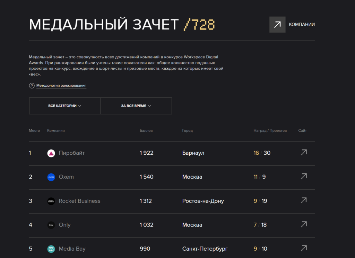The image size is (355, 258).
Task: Click the Медальный зачет heading
Action: [x=104, y=24]
